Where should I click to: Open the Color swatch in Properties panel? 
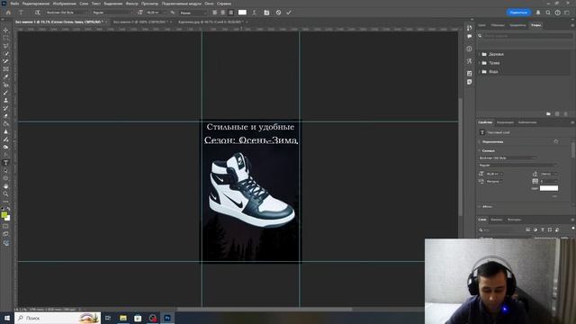pyautogui.click(x=548, y=188)
